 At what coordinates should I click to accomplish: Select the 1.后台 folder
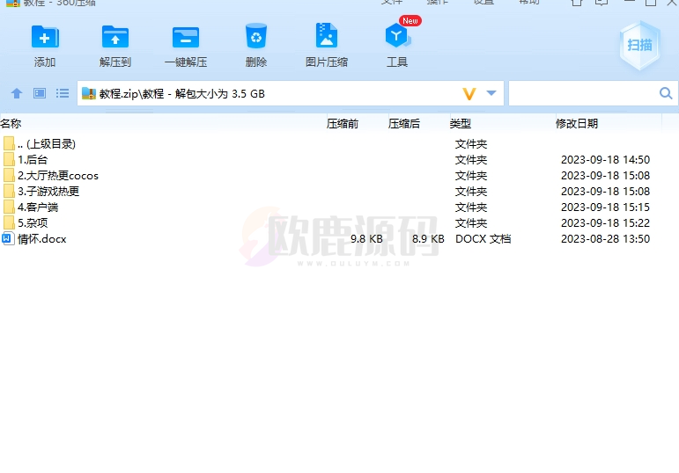pyautogui.click(x=329, y=159)
